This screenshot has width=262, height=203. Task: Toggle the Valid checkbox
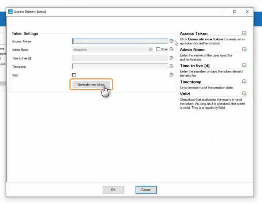pos(74,75)
